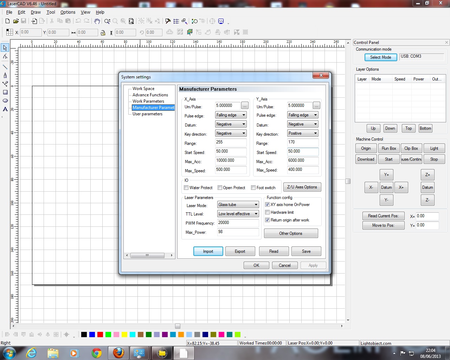This screenshot has height=360, width=450.
Task: Open the Laser Mode dropdown
Action: (x=238, y=205)
